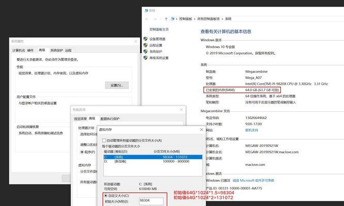
Task: Select 高级 tab in System Properties
Action: [42, 50]
